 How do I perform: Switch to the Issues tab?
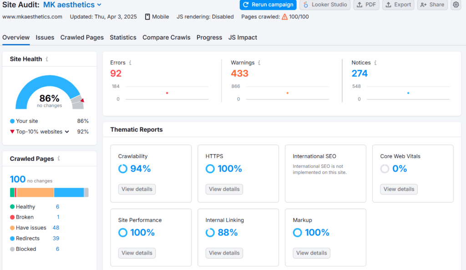[45, 37]
